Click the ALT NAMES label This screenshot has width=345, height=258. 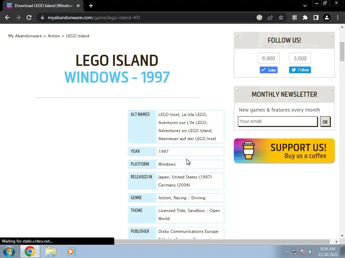click(140, 114)
